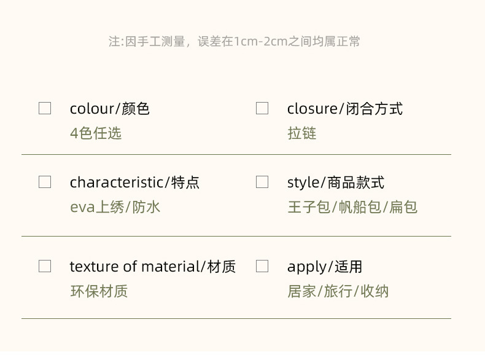The width and height of the screenshot is (485, 357).
Task: Click the colour/颜色 heading
Action: [110, 109]
